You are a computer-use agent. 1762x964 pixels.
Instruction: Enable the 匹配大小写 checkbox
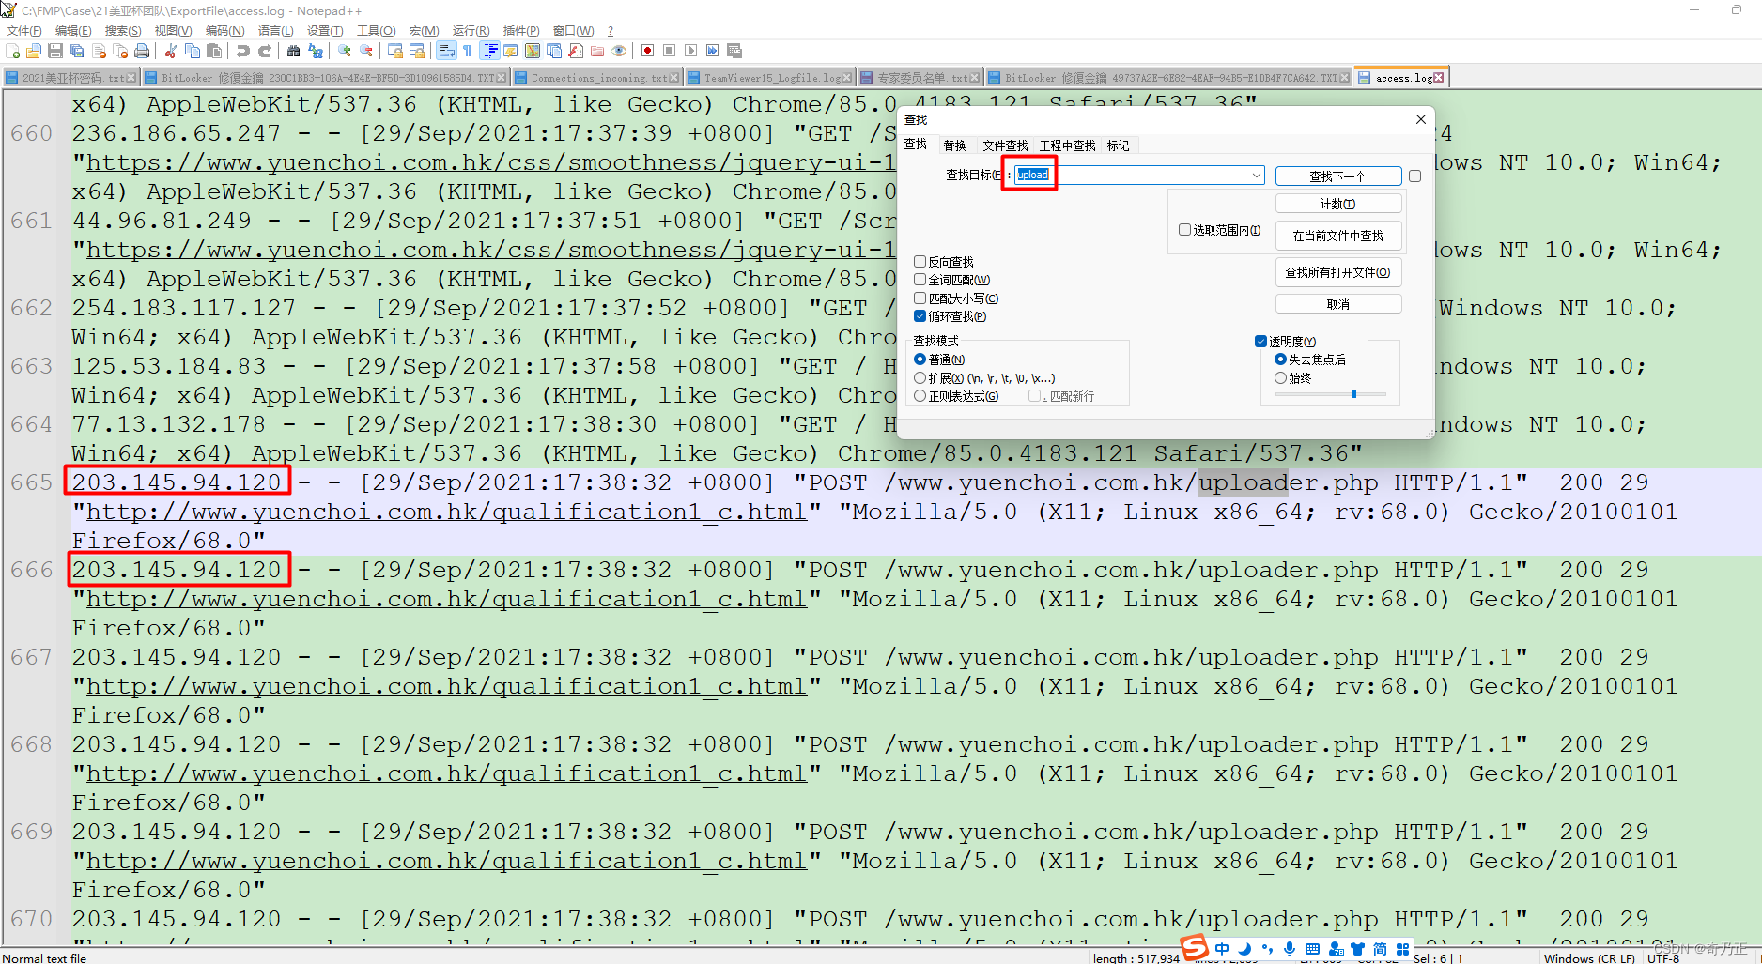[920, 298]
